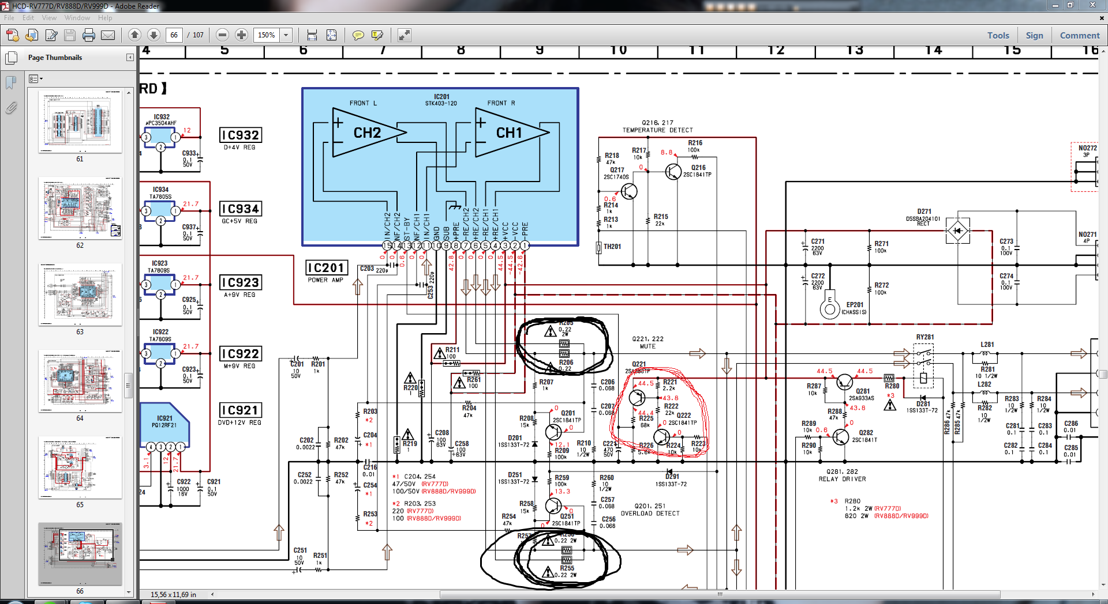Go to previous page with up arrow
This screenshot has height=604, width=1108.
pos(134,35)
